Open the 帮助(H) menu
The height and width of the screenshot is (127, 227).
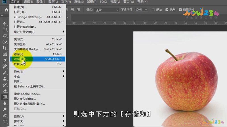tap(142, 2)
